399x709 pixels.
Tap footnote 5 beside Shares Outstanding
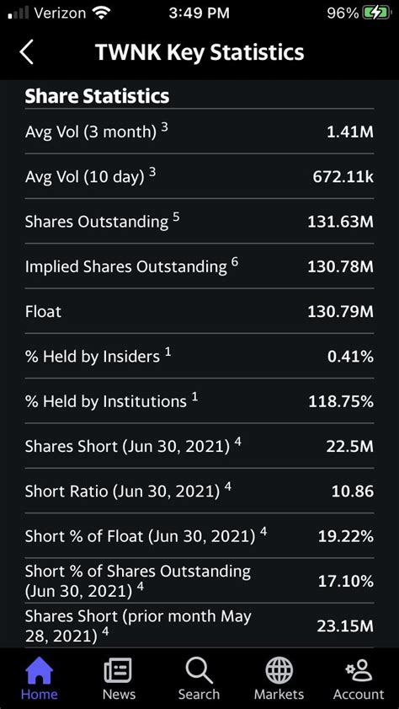(x=176, y=218)
